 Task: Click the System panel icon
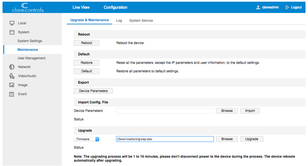(x=12, y=32)
